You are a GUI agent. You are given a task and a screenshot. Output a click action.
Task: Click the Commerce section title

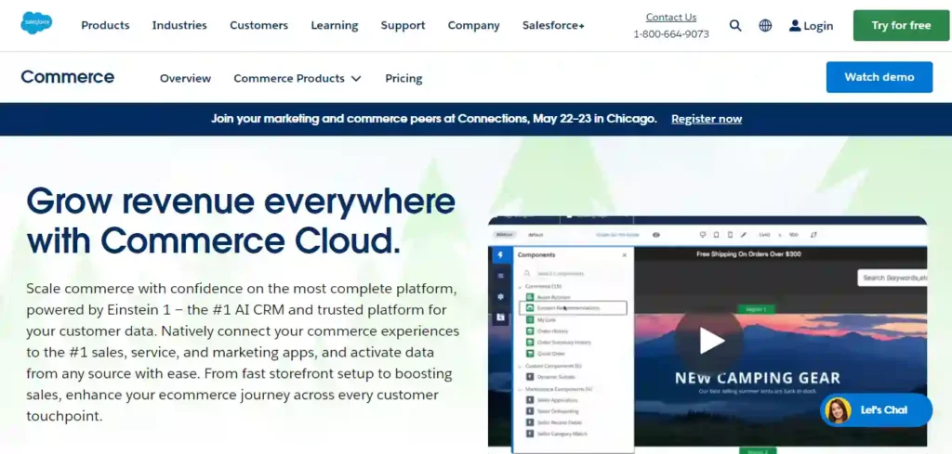point(67,77)
